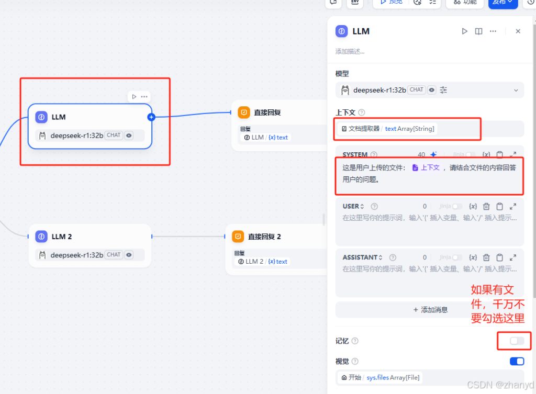Change the USER message role selector
The height and width of the screenshot is (394, 536).
(353, 206)
